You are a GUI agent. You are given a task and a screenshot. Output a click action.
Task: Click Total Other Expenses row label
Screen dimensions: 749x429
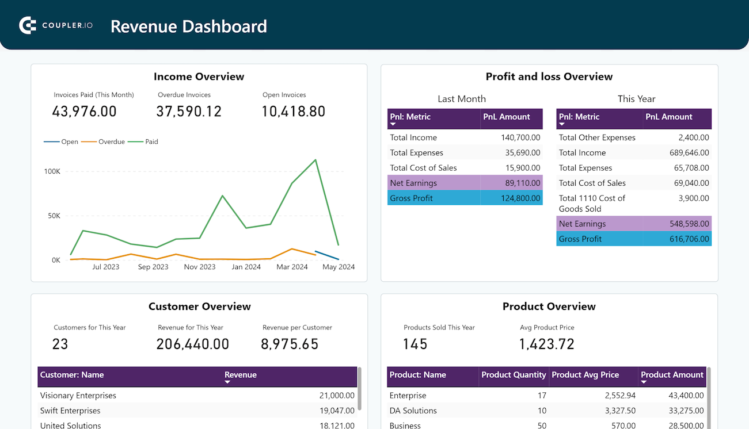point(597,137)
